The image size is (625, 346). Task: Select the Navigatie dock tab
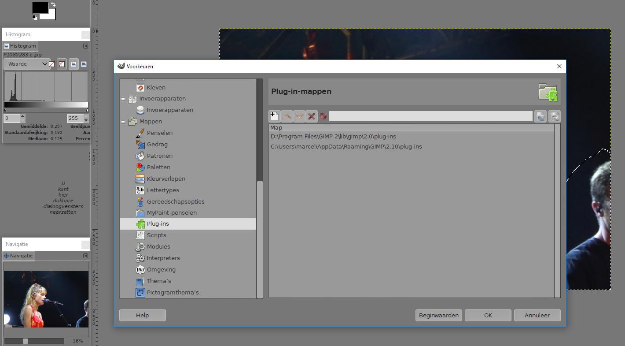(x=18, y=256)
